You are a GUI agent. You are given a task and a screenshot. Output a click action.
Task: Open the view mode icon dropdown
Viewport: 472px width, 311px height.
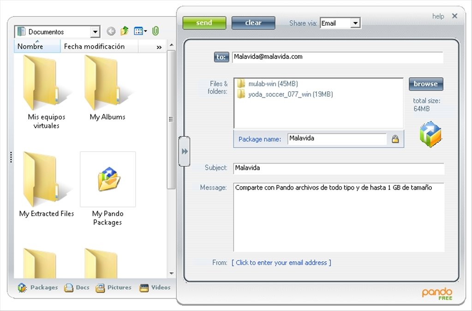coord(140,31)
